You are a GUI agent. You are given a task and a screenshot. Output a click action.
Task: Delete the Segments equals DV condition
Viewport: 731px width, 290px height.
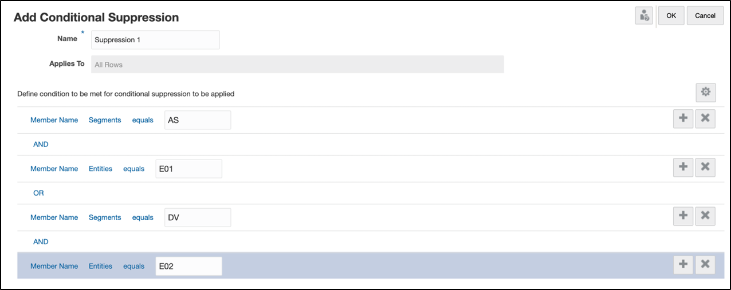(x=705, y=216)
